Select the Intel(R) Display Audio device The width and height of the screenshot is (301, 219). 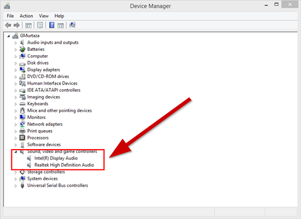pos(56,158)
